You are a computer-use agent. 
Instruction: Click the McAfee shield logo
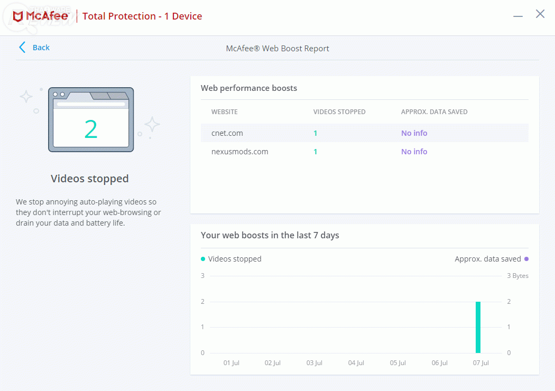18,16
